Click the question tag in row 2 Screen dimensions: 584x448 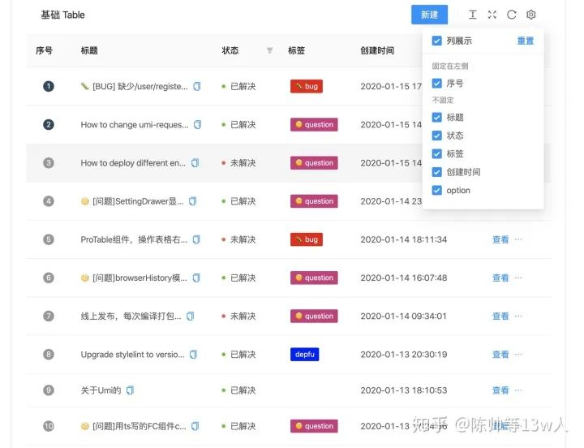(x=314, y=124)
